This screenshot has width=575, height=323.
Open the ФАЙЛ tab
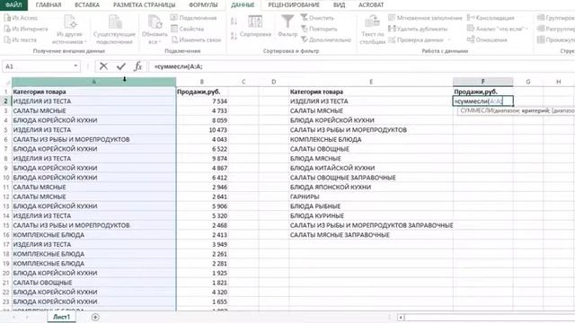tap(13, 5)
